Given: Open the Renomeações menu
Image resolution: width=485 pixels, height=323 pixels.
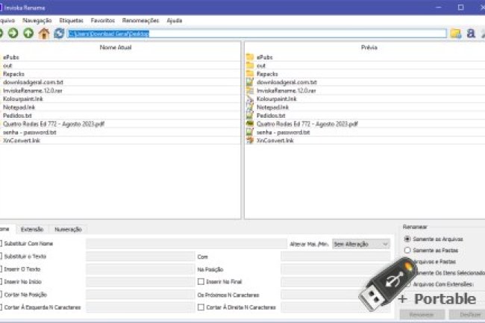Looking at the screenshot, I should 140,20.
